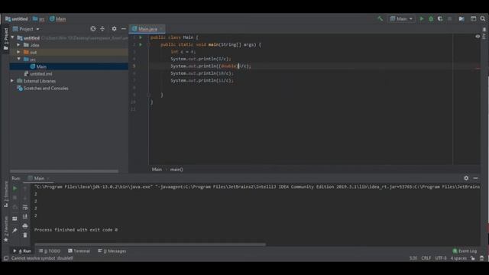Click the red error stripe mark in editor
Viewport: 489px width, 275px height.
pyautogui.click(x=478, y=69)
